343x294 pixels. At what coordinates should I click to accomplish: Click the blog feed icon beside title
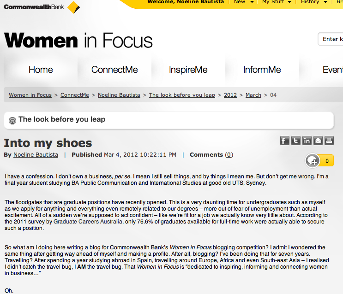pyautogui.click(x=12, y=120)
